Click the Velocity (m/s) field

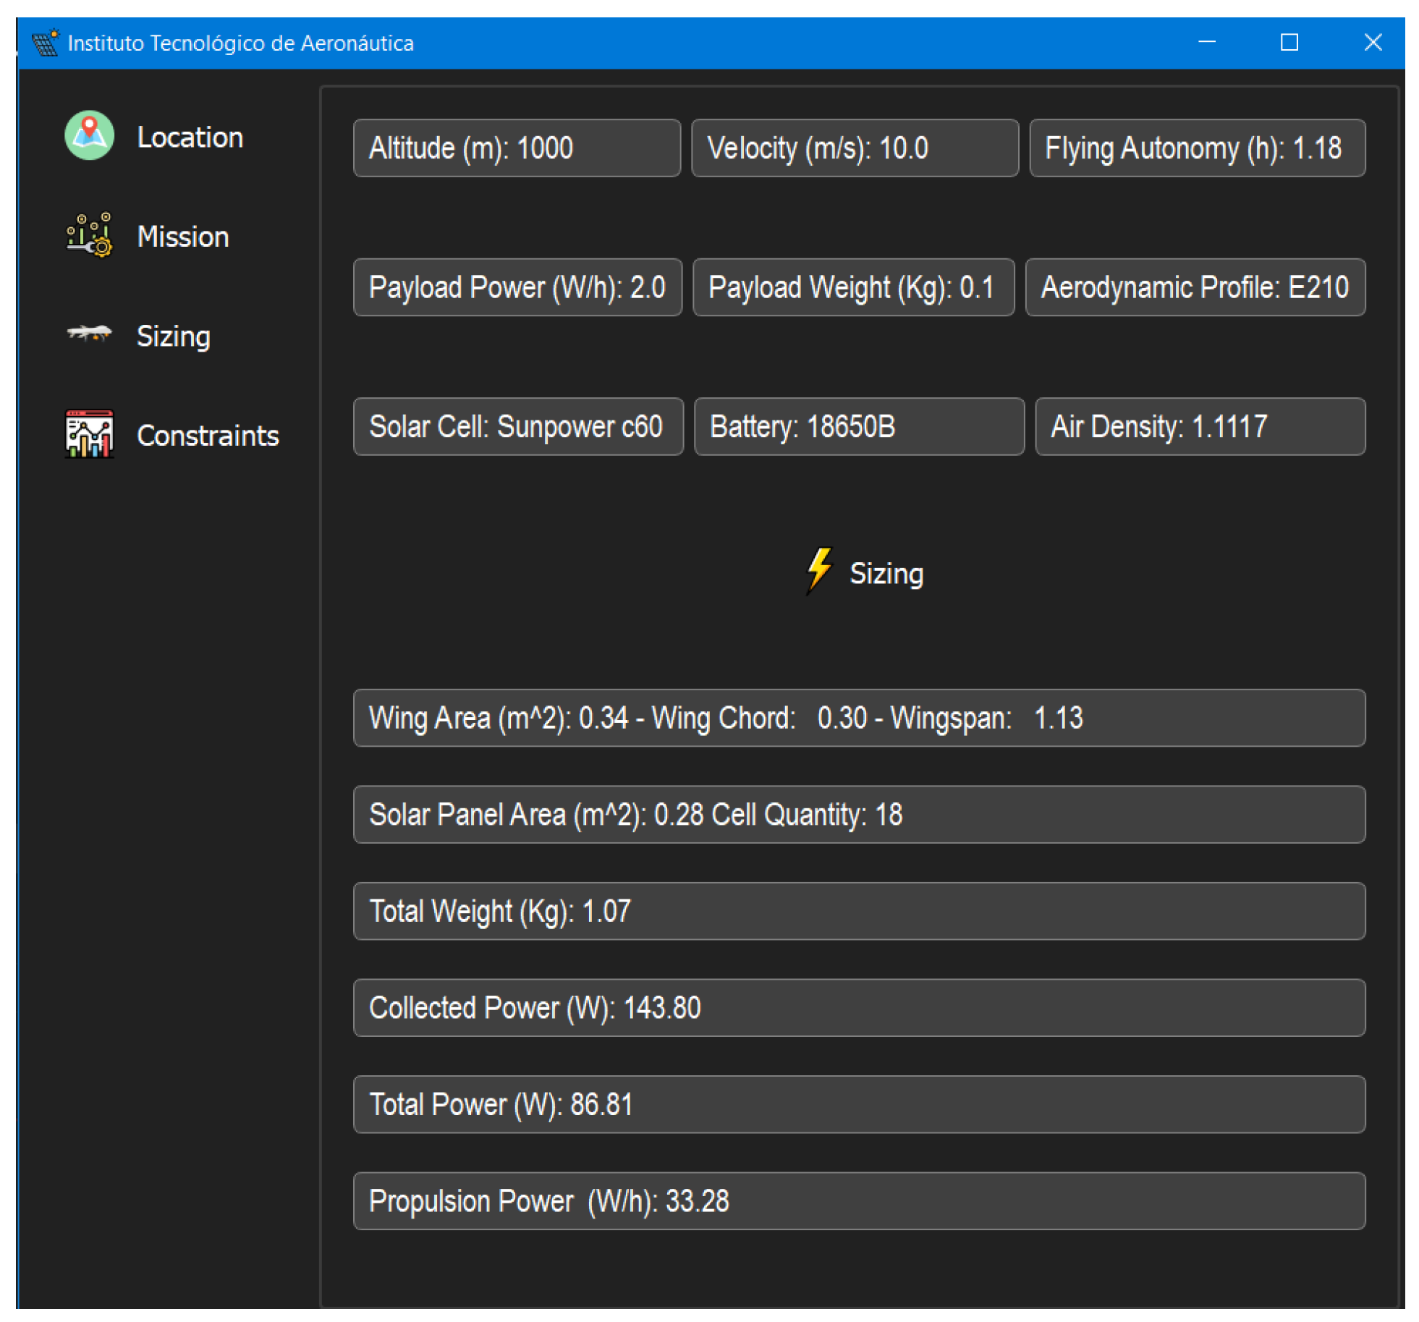click(x=854, y=148)
